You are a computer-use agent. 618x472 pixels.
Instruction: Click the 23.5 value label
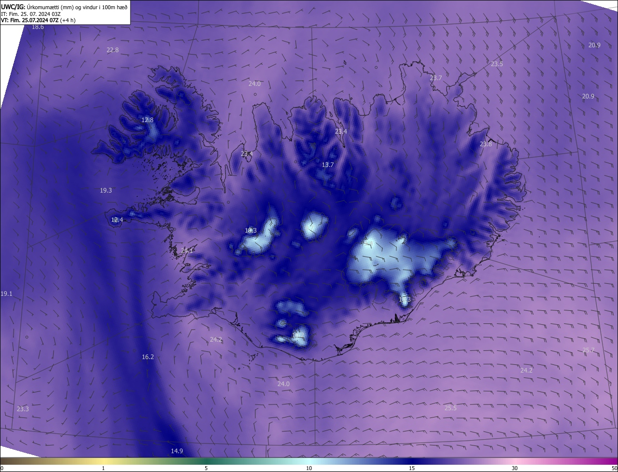(497, 64)
